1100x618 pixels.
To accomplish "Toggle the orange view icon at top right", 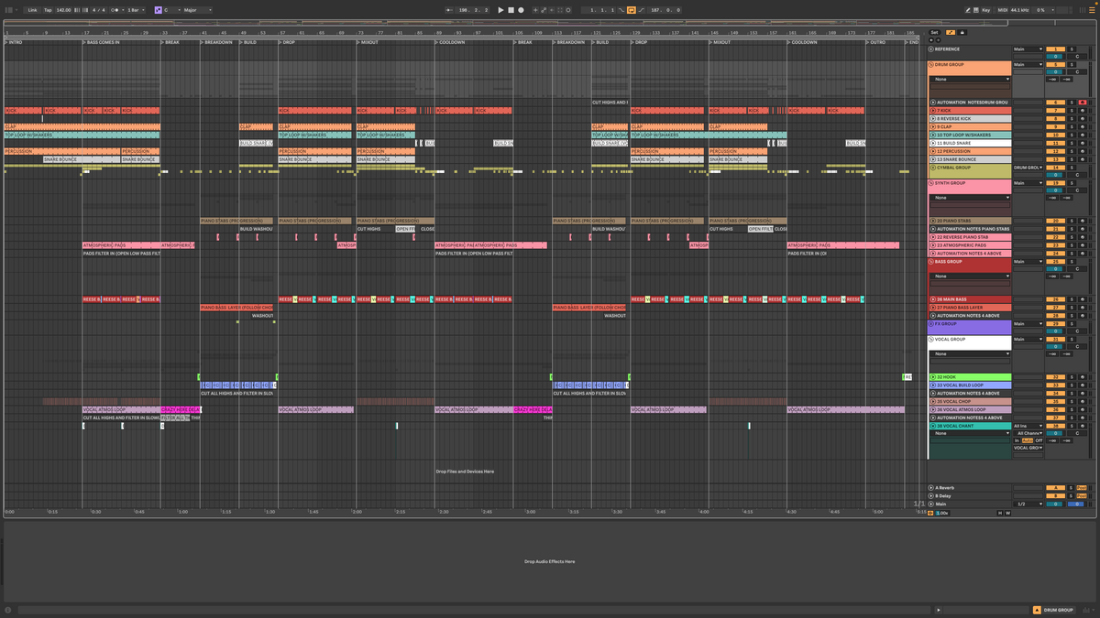I will (x=1092, y=9).
